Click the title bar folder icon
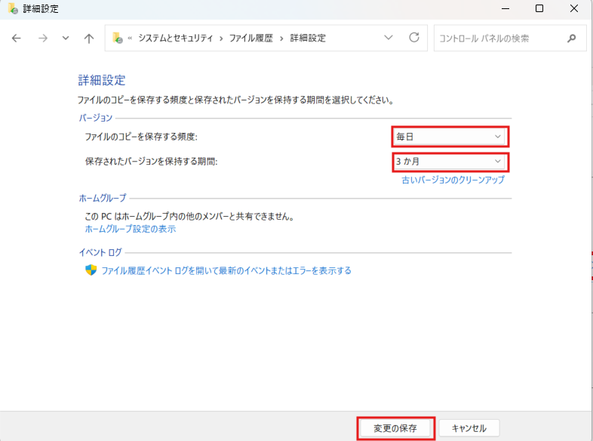 [13, 8]
